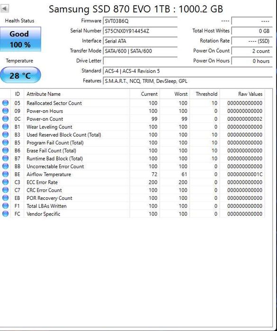Click worst value 61 of Airflow Temperature
This screenshot has height=331, width=277.
coord(184,174)
